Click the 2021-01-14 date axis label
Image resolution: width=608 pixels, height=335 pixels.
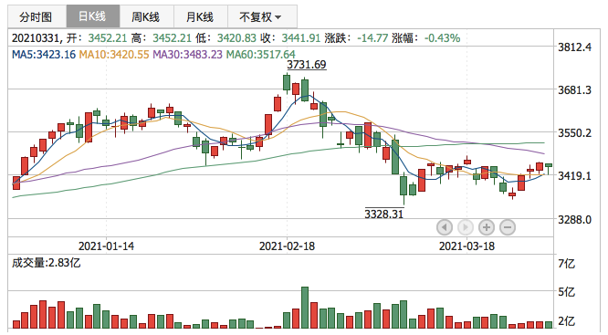pyautogui.click(x=106, y=246)
